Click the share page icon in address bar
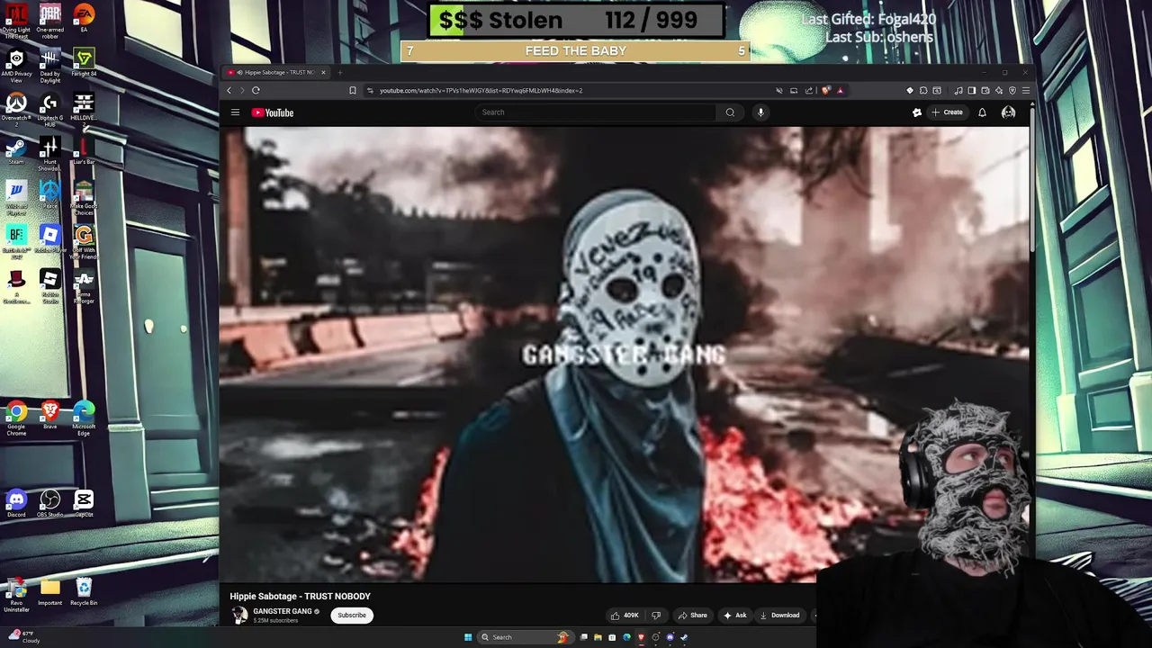1152x648 pixels. [x=809, y=90]
